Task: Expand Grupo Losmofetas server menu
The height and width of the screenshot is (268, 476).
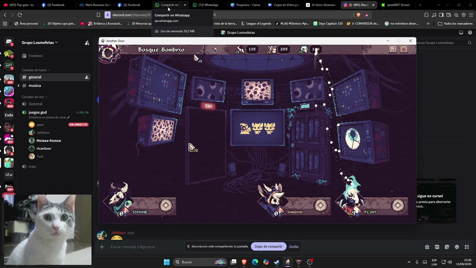Action: [39, 43]
